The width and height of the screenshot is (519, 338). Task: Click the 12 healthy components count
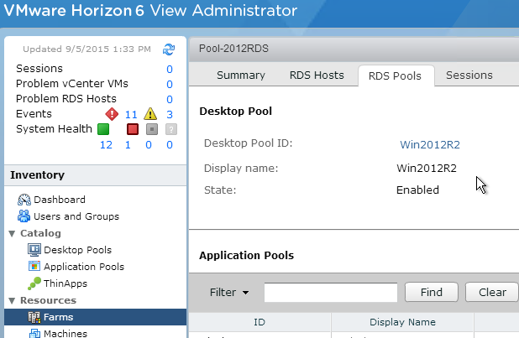[x=106, y=145]
